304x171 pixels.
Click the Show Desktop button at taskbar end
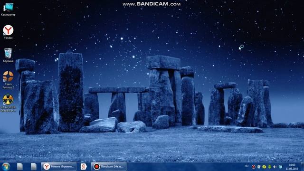302,167
